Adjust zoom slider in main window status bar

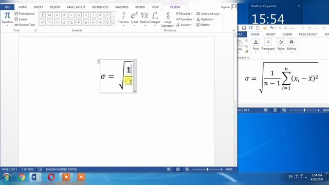207,169
